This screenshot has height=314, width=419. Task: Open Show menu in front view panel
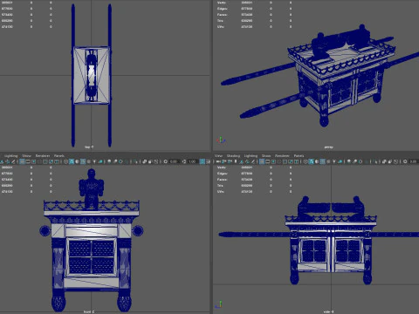point(26,155)
